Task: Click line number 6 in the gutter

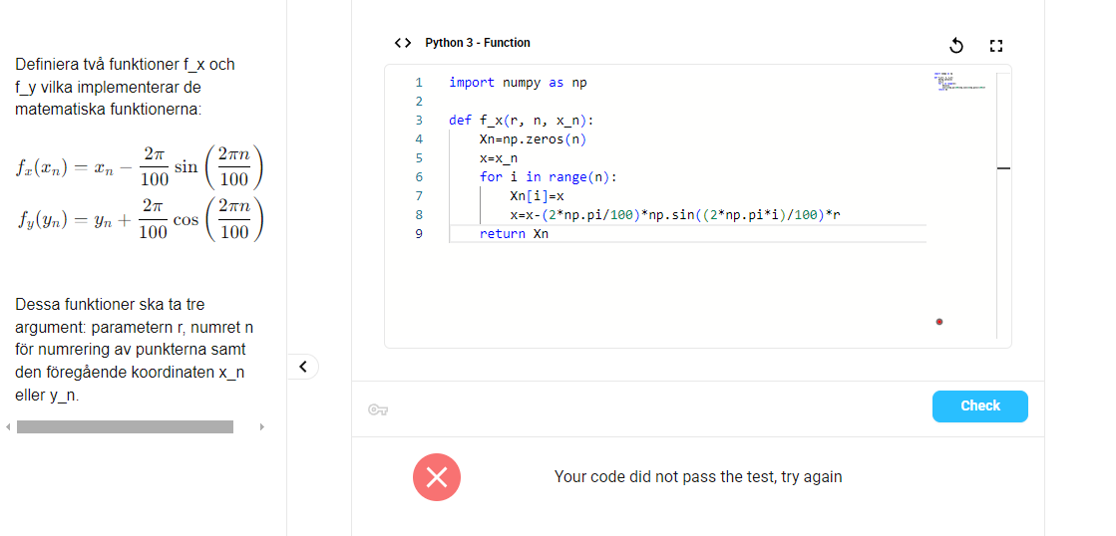Action: point(419,177)
